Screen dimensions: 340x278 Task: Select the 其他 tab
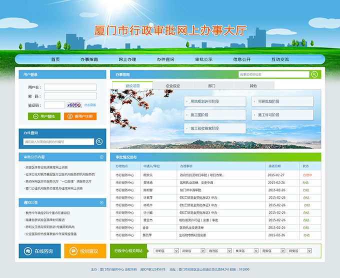tap(253, 86)
